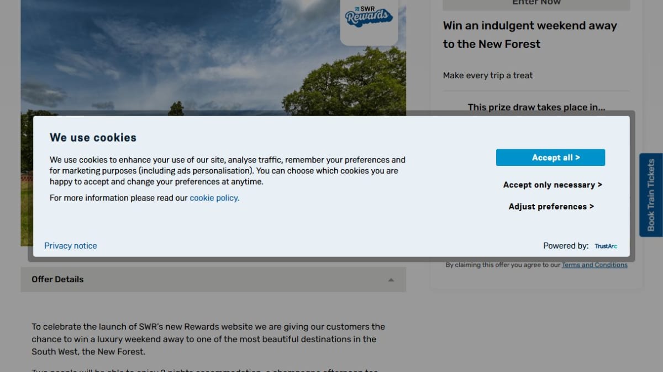Click the SWR Rewards logo badge
This screenshot has width=663, height=372.
(369, 20)
